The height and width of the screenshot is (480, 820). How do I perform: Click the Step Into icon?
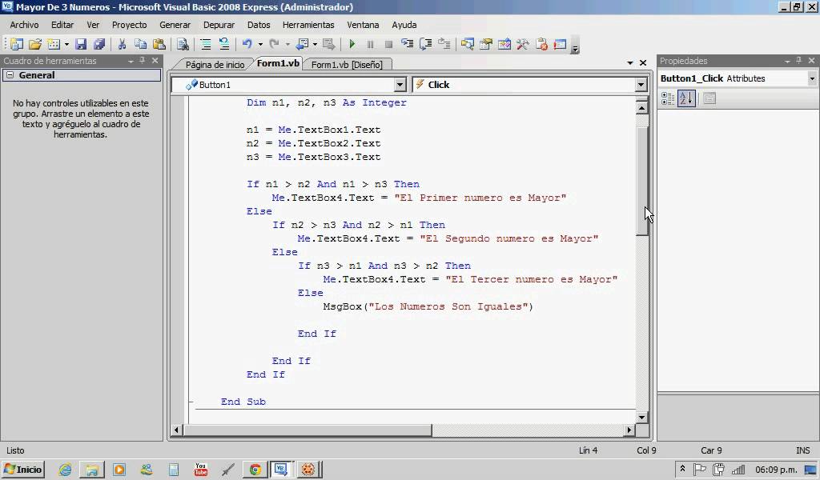pos(407,44)
